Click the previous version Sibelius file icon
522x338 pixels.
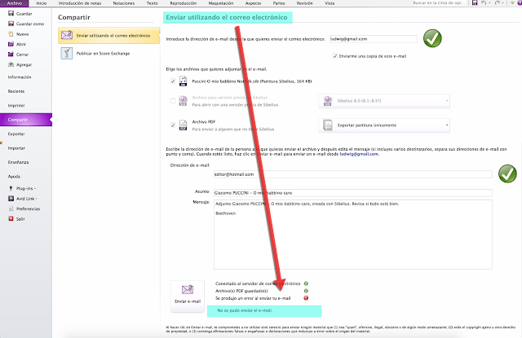point(183,101)
